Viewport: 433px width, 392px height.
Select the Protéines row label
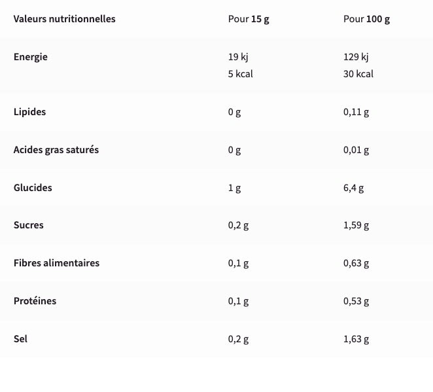click(x=35, y=301)
